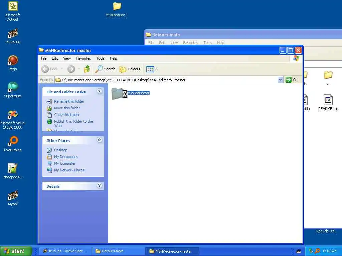The image size is (342, 256).
Task: Go to Desktop in Other Places
Action: coord(61,150)
